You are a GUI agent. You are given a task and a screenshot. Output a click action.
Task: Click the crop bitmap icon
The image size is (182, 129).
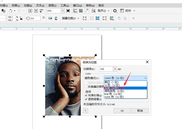tap(92, 18)
